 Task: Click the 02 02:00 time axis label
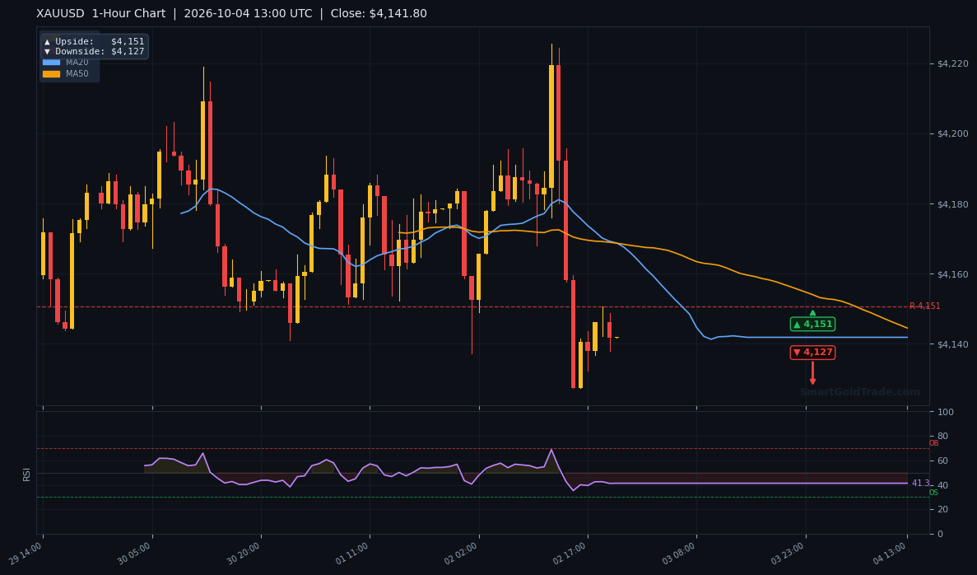tap(461, 554)
